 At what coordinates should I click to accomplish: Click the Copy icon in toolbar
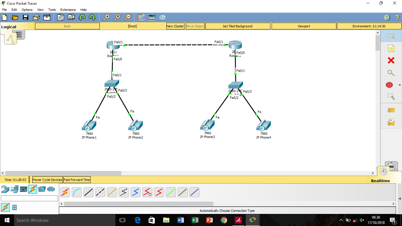tap(61, 17)
